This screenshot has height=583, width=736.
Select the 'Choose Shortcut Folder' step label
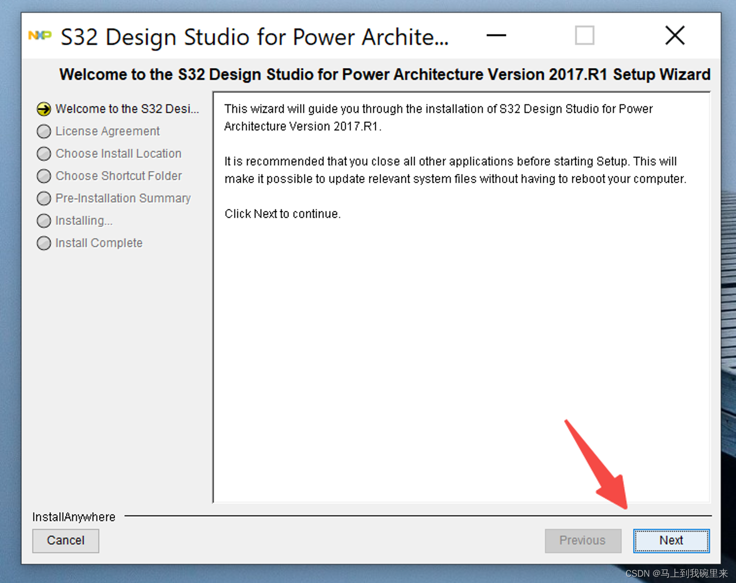pyautogui.click(x=119, y=176)
